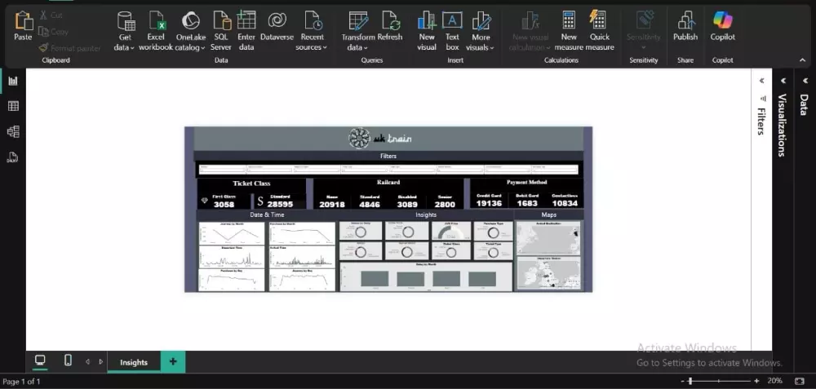Select the Departure Station map visual
This screenshot has height=389, width=816.
[548, 273]
